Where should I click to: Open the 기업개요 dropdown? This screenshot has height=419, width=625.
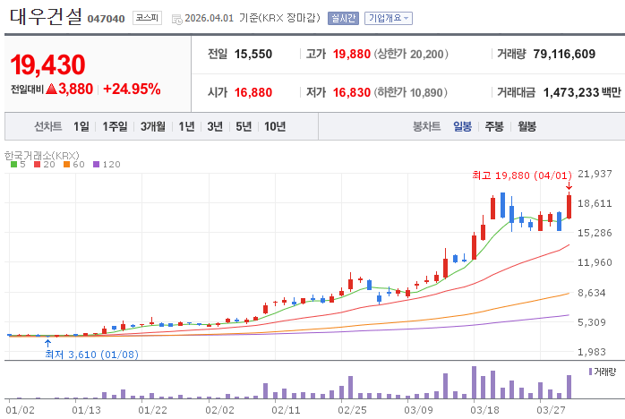click(x=389, y=18)
